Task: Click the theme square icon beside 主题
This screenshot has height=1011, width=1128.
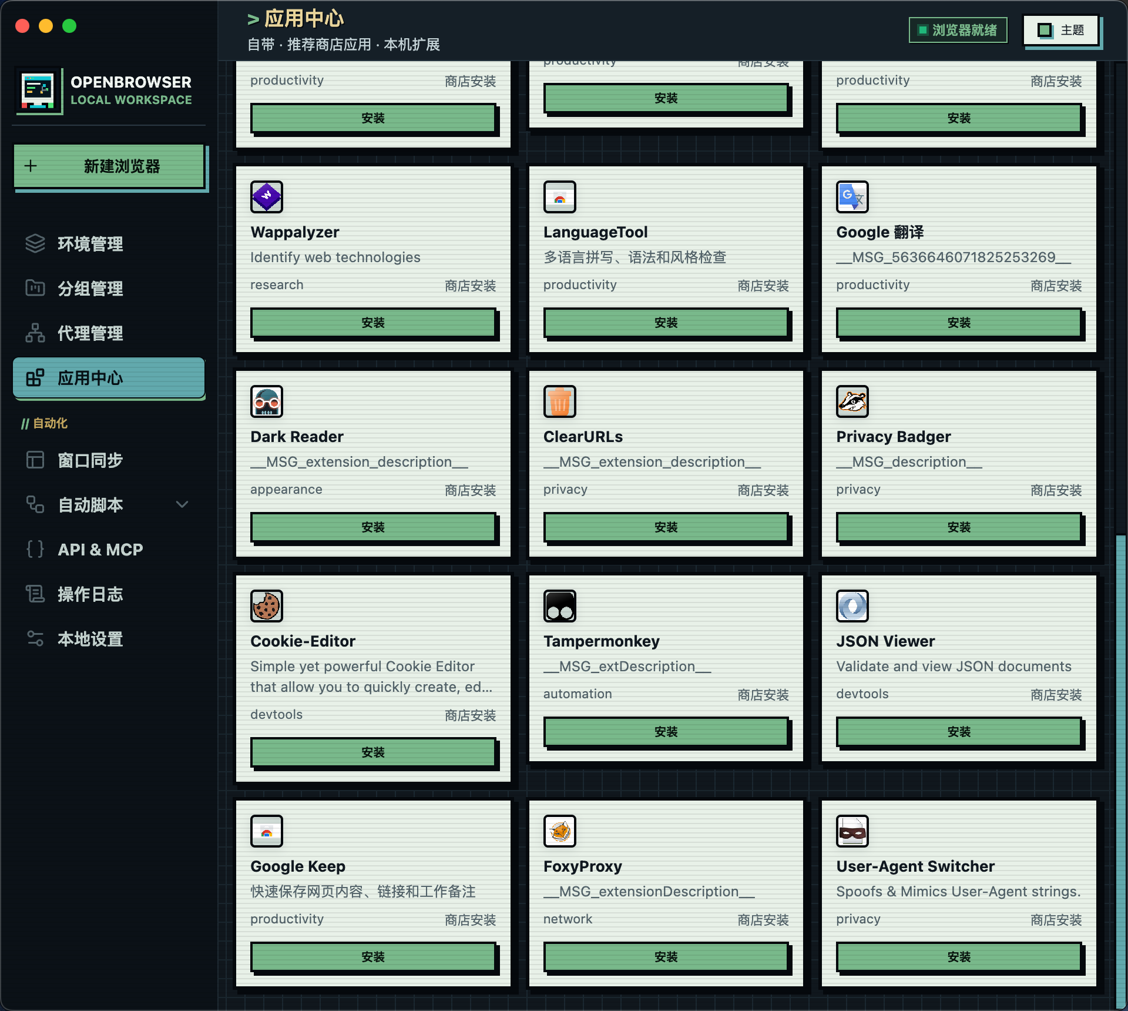Action: tap(1045, 30)
